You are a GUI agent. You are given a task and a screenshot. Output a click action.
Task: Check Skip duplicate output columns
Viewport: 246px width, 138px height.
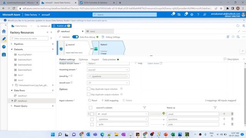88,94
